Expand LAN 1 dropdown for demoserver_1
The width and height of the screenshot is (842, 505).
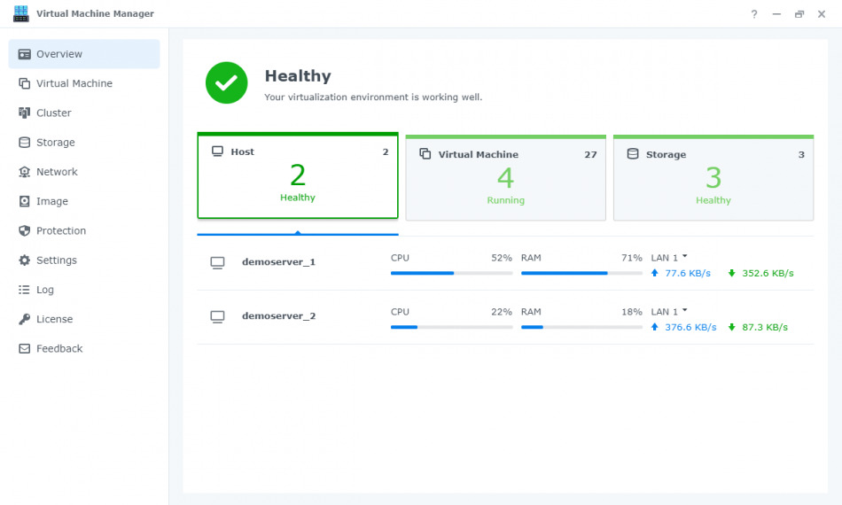tap(669, 258)
